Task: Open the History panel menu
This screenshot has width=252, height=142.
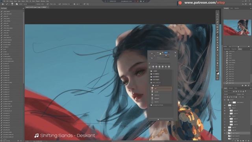Action: point(251,49)
